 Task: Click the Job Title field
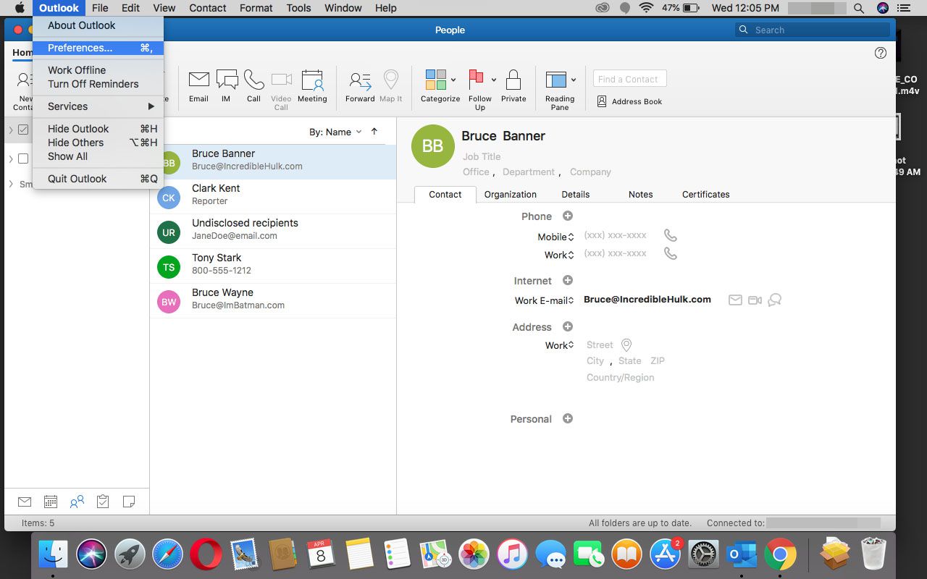pos(482,156)
